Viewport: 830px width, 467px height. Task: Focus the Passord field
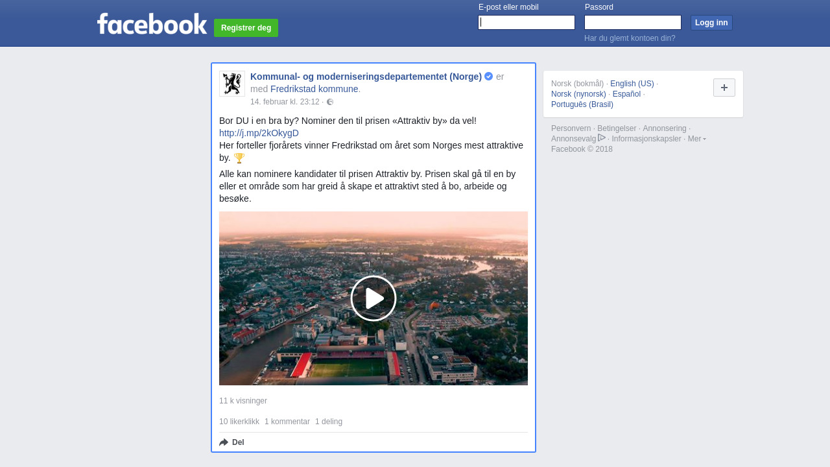pyautogui.click(x=633, y=23)
